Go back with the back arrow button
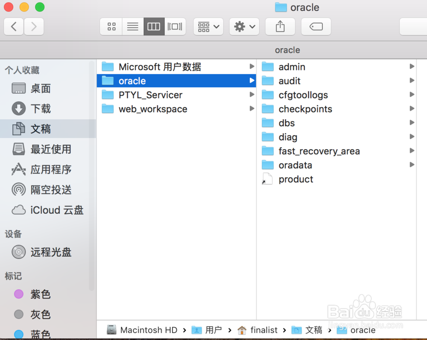 14,26
